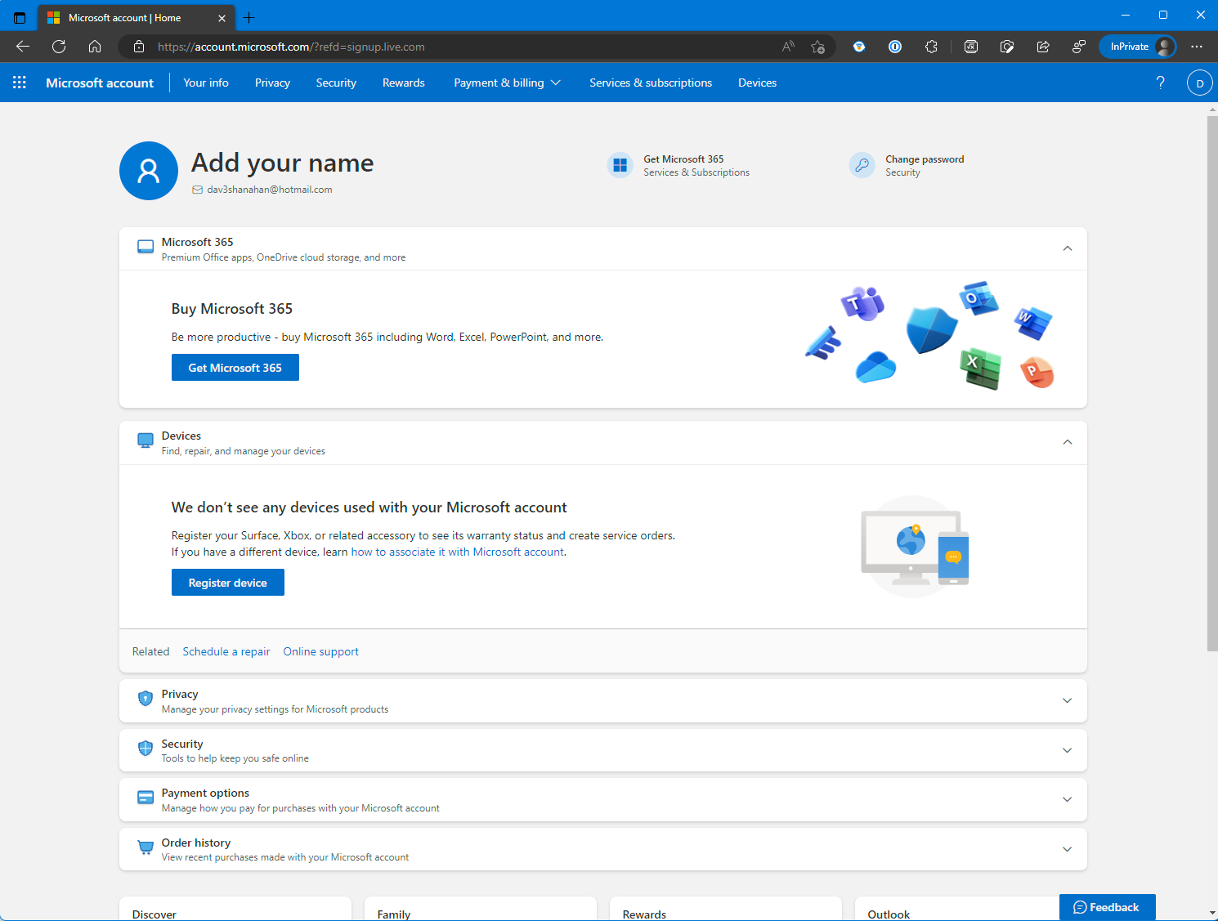The image size is (1218, 921).
Task: Open the Devices nav item
Action: [757, 83]
